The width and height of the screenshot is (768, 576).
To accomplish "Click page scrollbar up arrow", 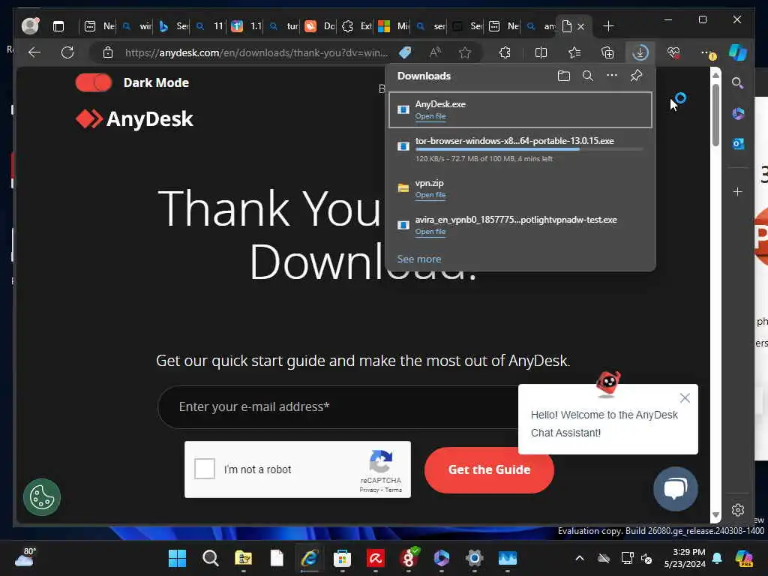I will click(715, 75).
